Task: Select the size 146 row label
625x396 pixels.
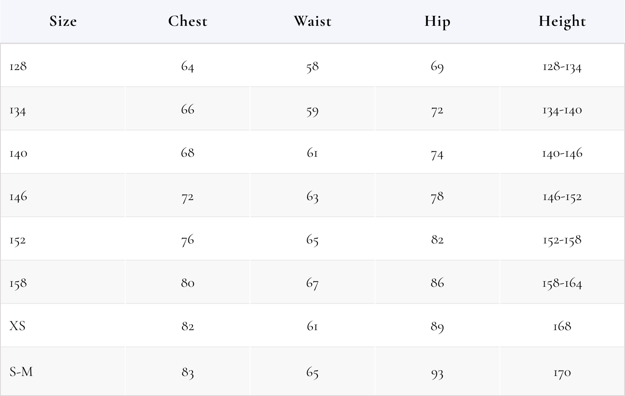Action: click(x=18, y=197)
